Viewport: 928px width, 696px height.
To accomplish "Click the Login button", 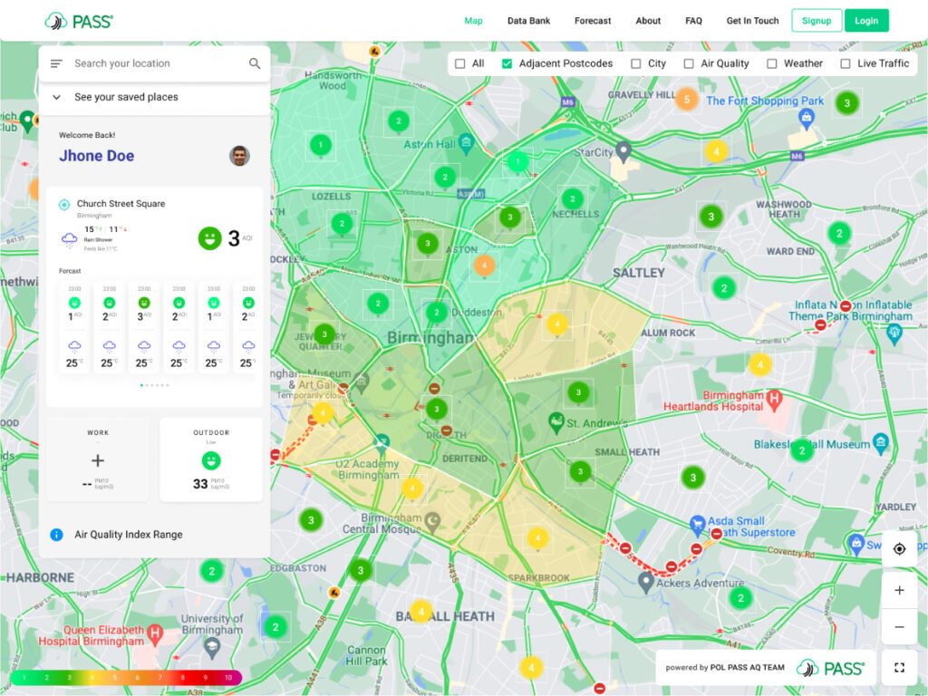I will (x=866, y=19).
